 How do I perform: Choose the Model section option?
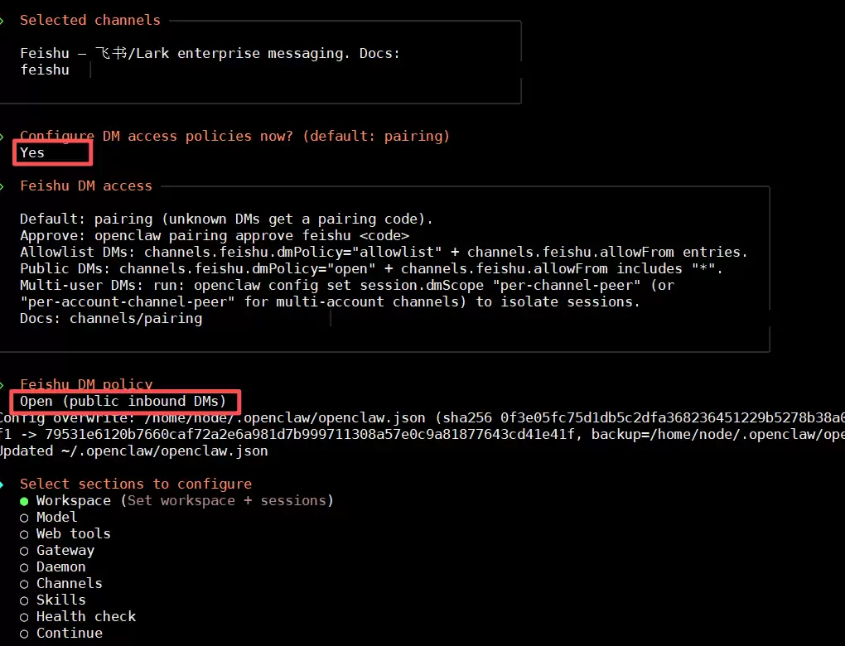[x=56, y=517]
